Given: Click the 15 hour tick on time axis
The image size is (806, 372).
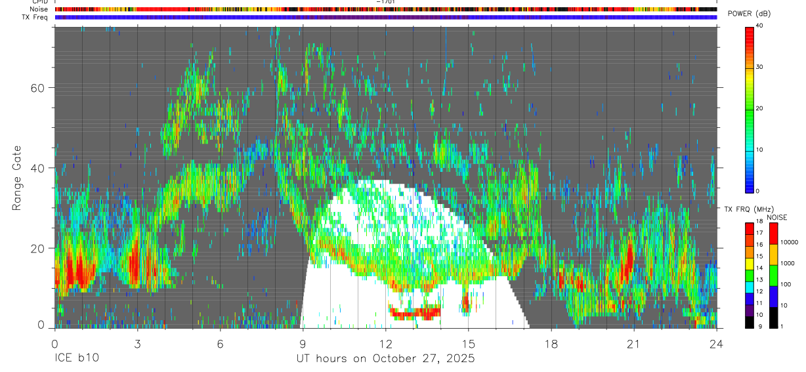Looking at the screenshot, I should click(x=469, y=344).
